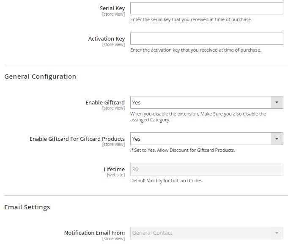288x244 pixels.
Task: Select the Enable Giftcard label text
Action: pyautogui.click(x=105, y=102)
